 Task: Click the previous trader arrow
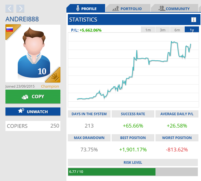[x=9, y=9]
